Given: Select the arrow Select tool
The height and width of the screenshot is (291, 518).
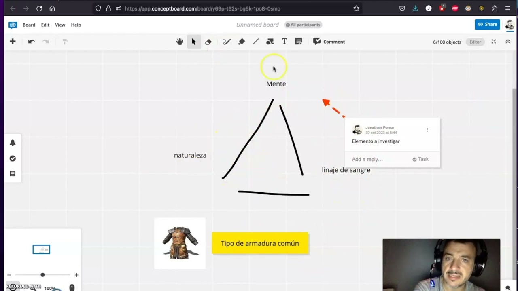Looking at the screenshot, I should pyautogui.click(x=193, y=42).
